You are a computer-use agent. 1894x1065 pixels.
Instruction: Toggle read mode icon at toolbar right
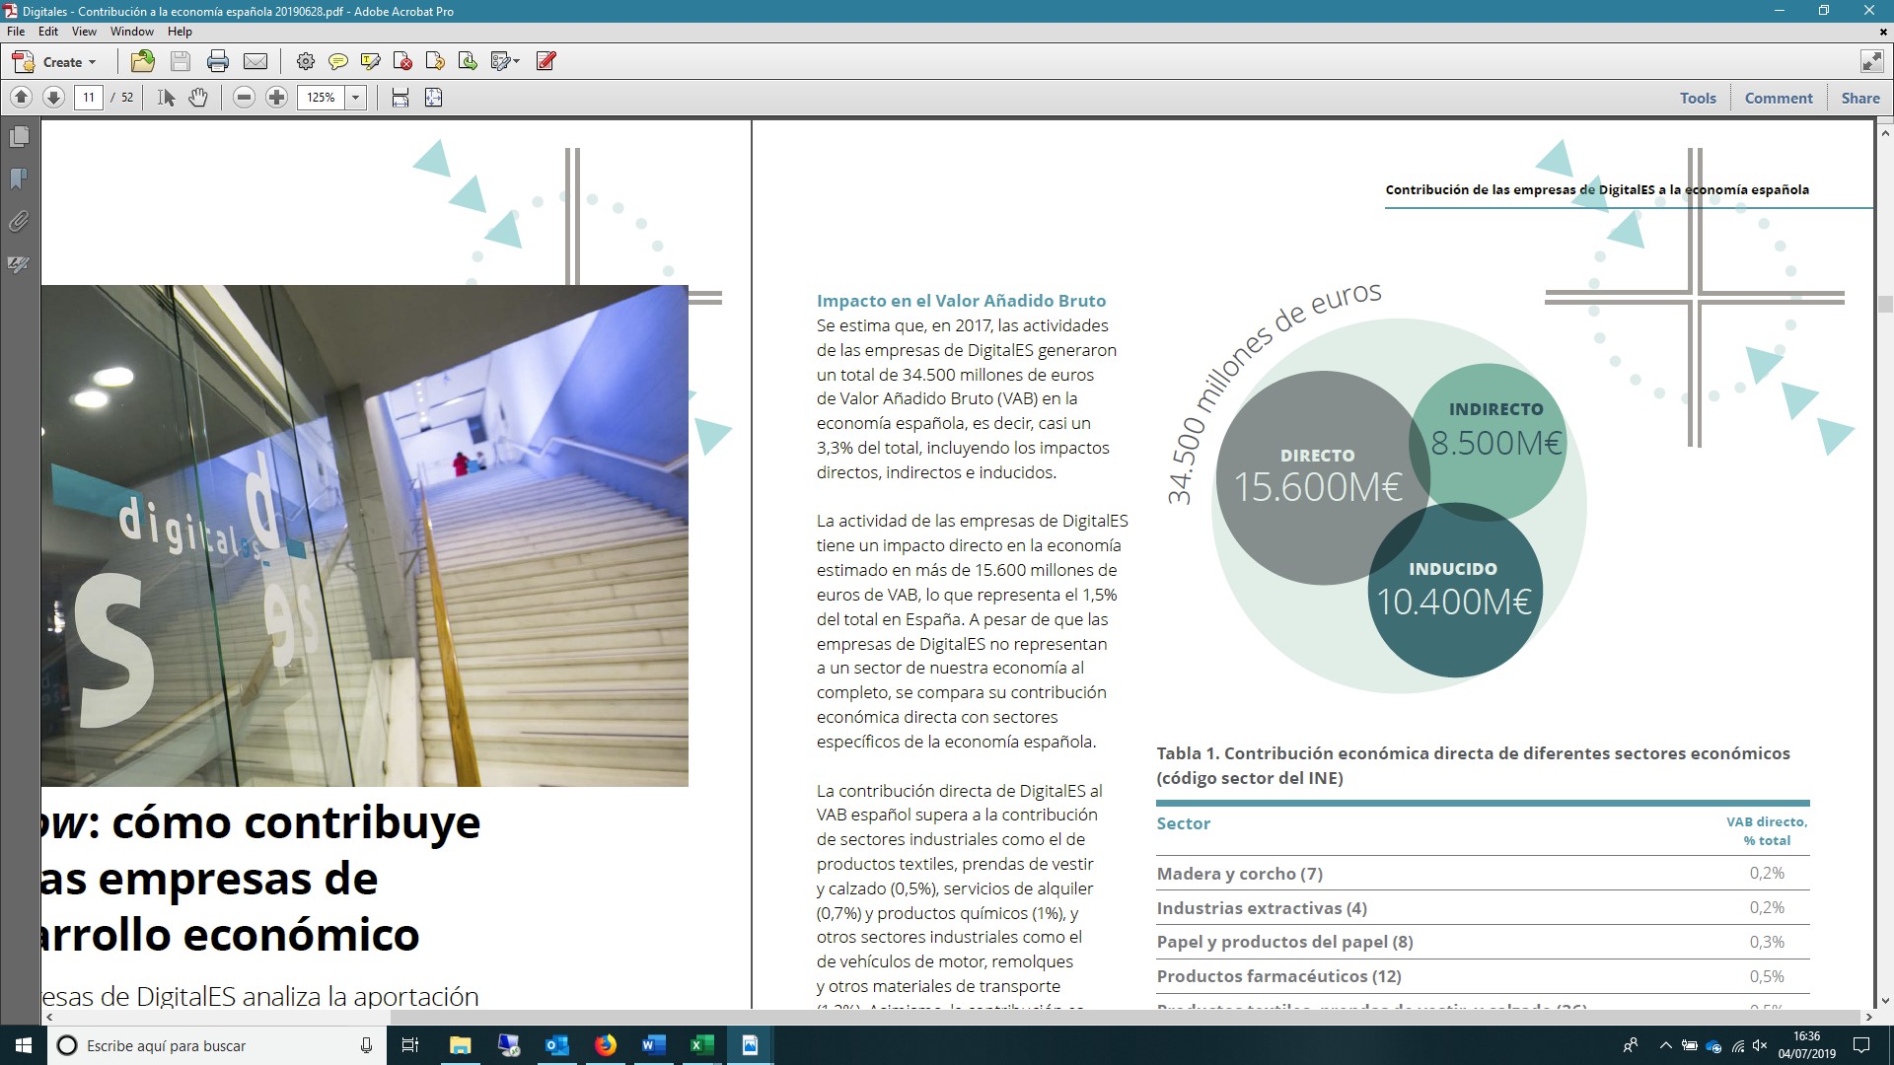pos(1871,61)
